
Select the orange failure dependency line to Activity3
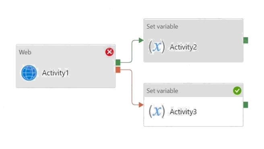coord(132,87)
